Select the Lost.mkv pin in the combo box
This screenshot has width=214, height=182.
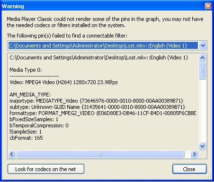point(103,46)
